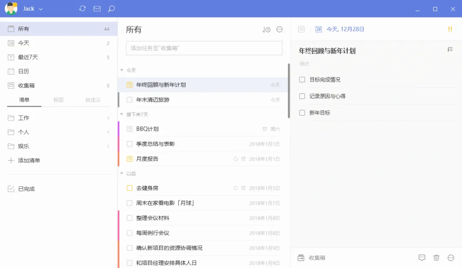Viewport: 462px width, 268px height.
Task: Open the list more-options ellipsis
Action: [x=279, y=29]
